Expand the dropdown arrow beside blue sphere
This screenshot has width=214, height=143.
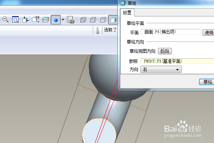[63, 20]
